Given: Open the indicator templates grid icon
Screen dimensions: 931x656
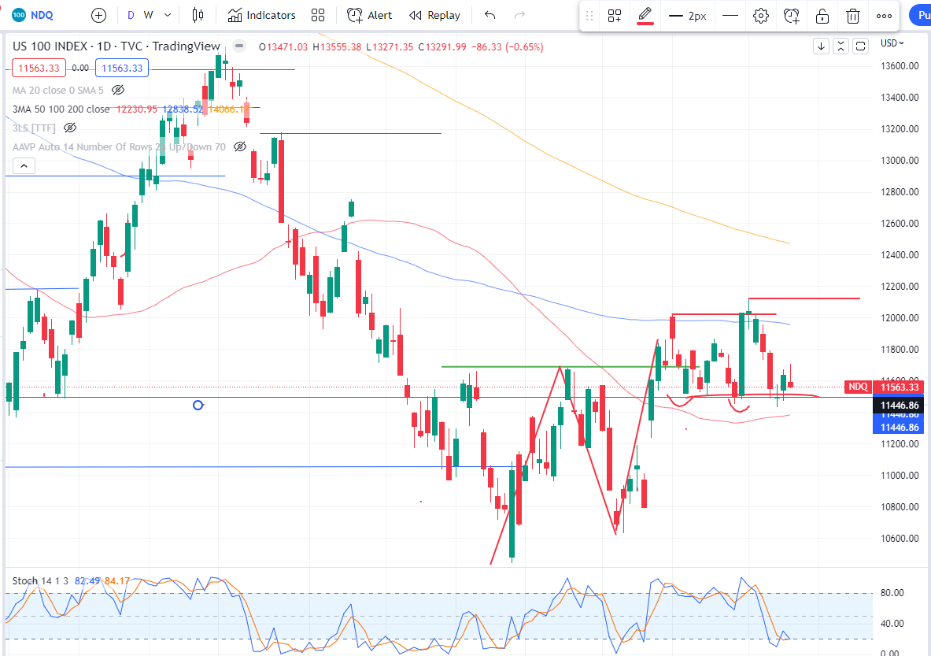Looking at the screenshot, I should click(x=318, y=16).
